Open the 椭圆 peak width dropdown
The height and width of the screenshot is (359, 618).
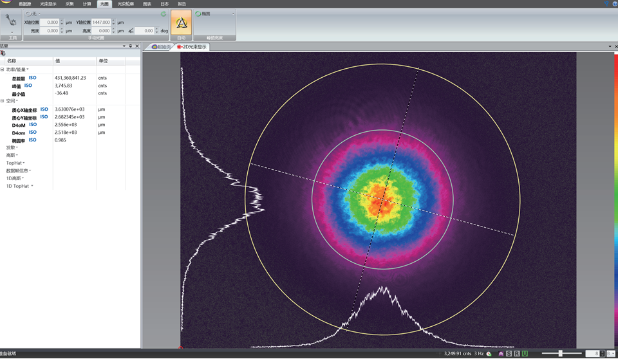(x=215, y=14)
